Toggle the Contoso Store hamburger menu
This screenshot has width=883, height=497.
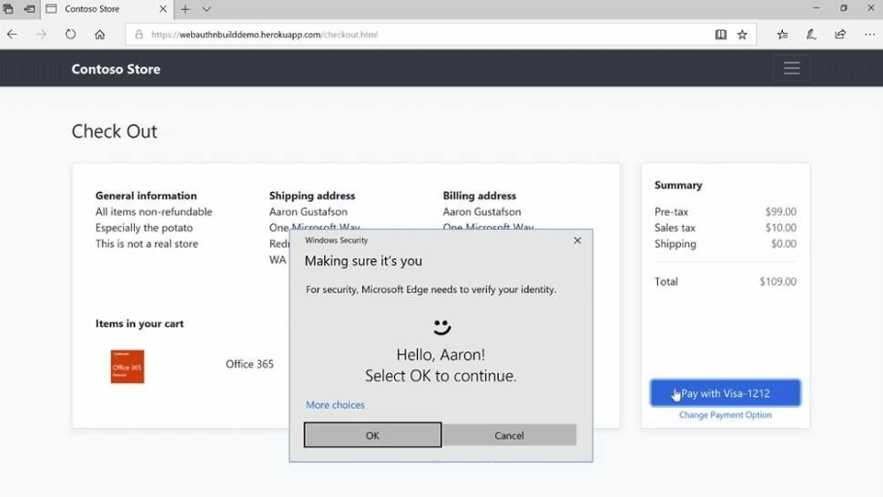tap(791, 68)
